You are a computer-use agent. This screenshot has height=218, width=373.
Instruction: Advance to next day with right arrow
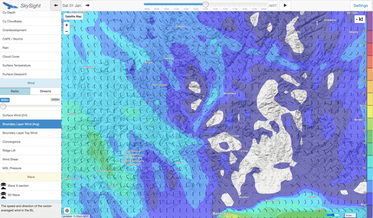coord(88,5)
